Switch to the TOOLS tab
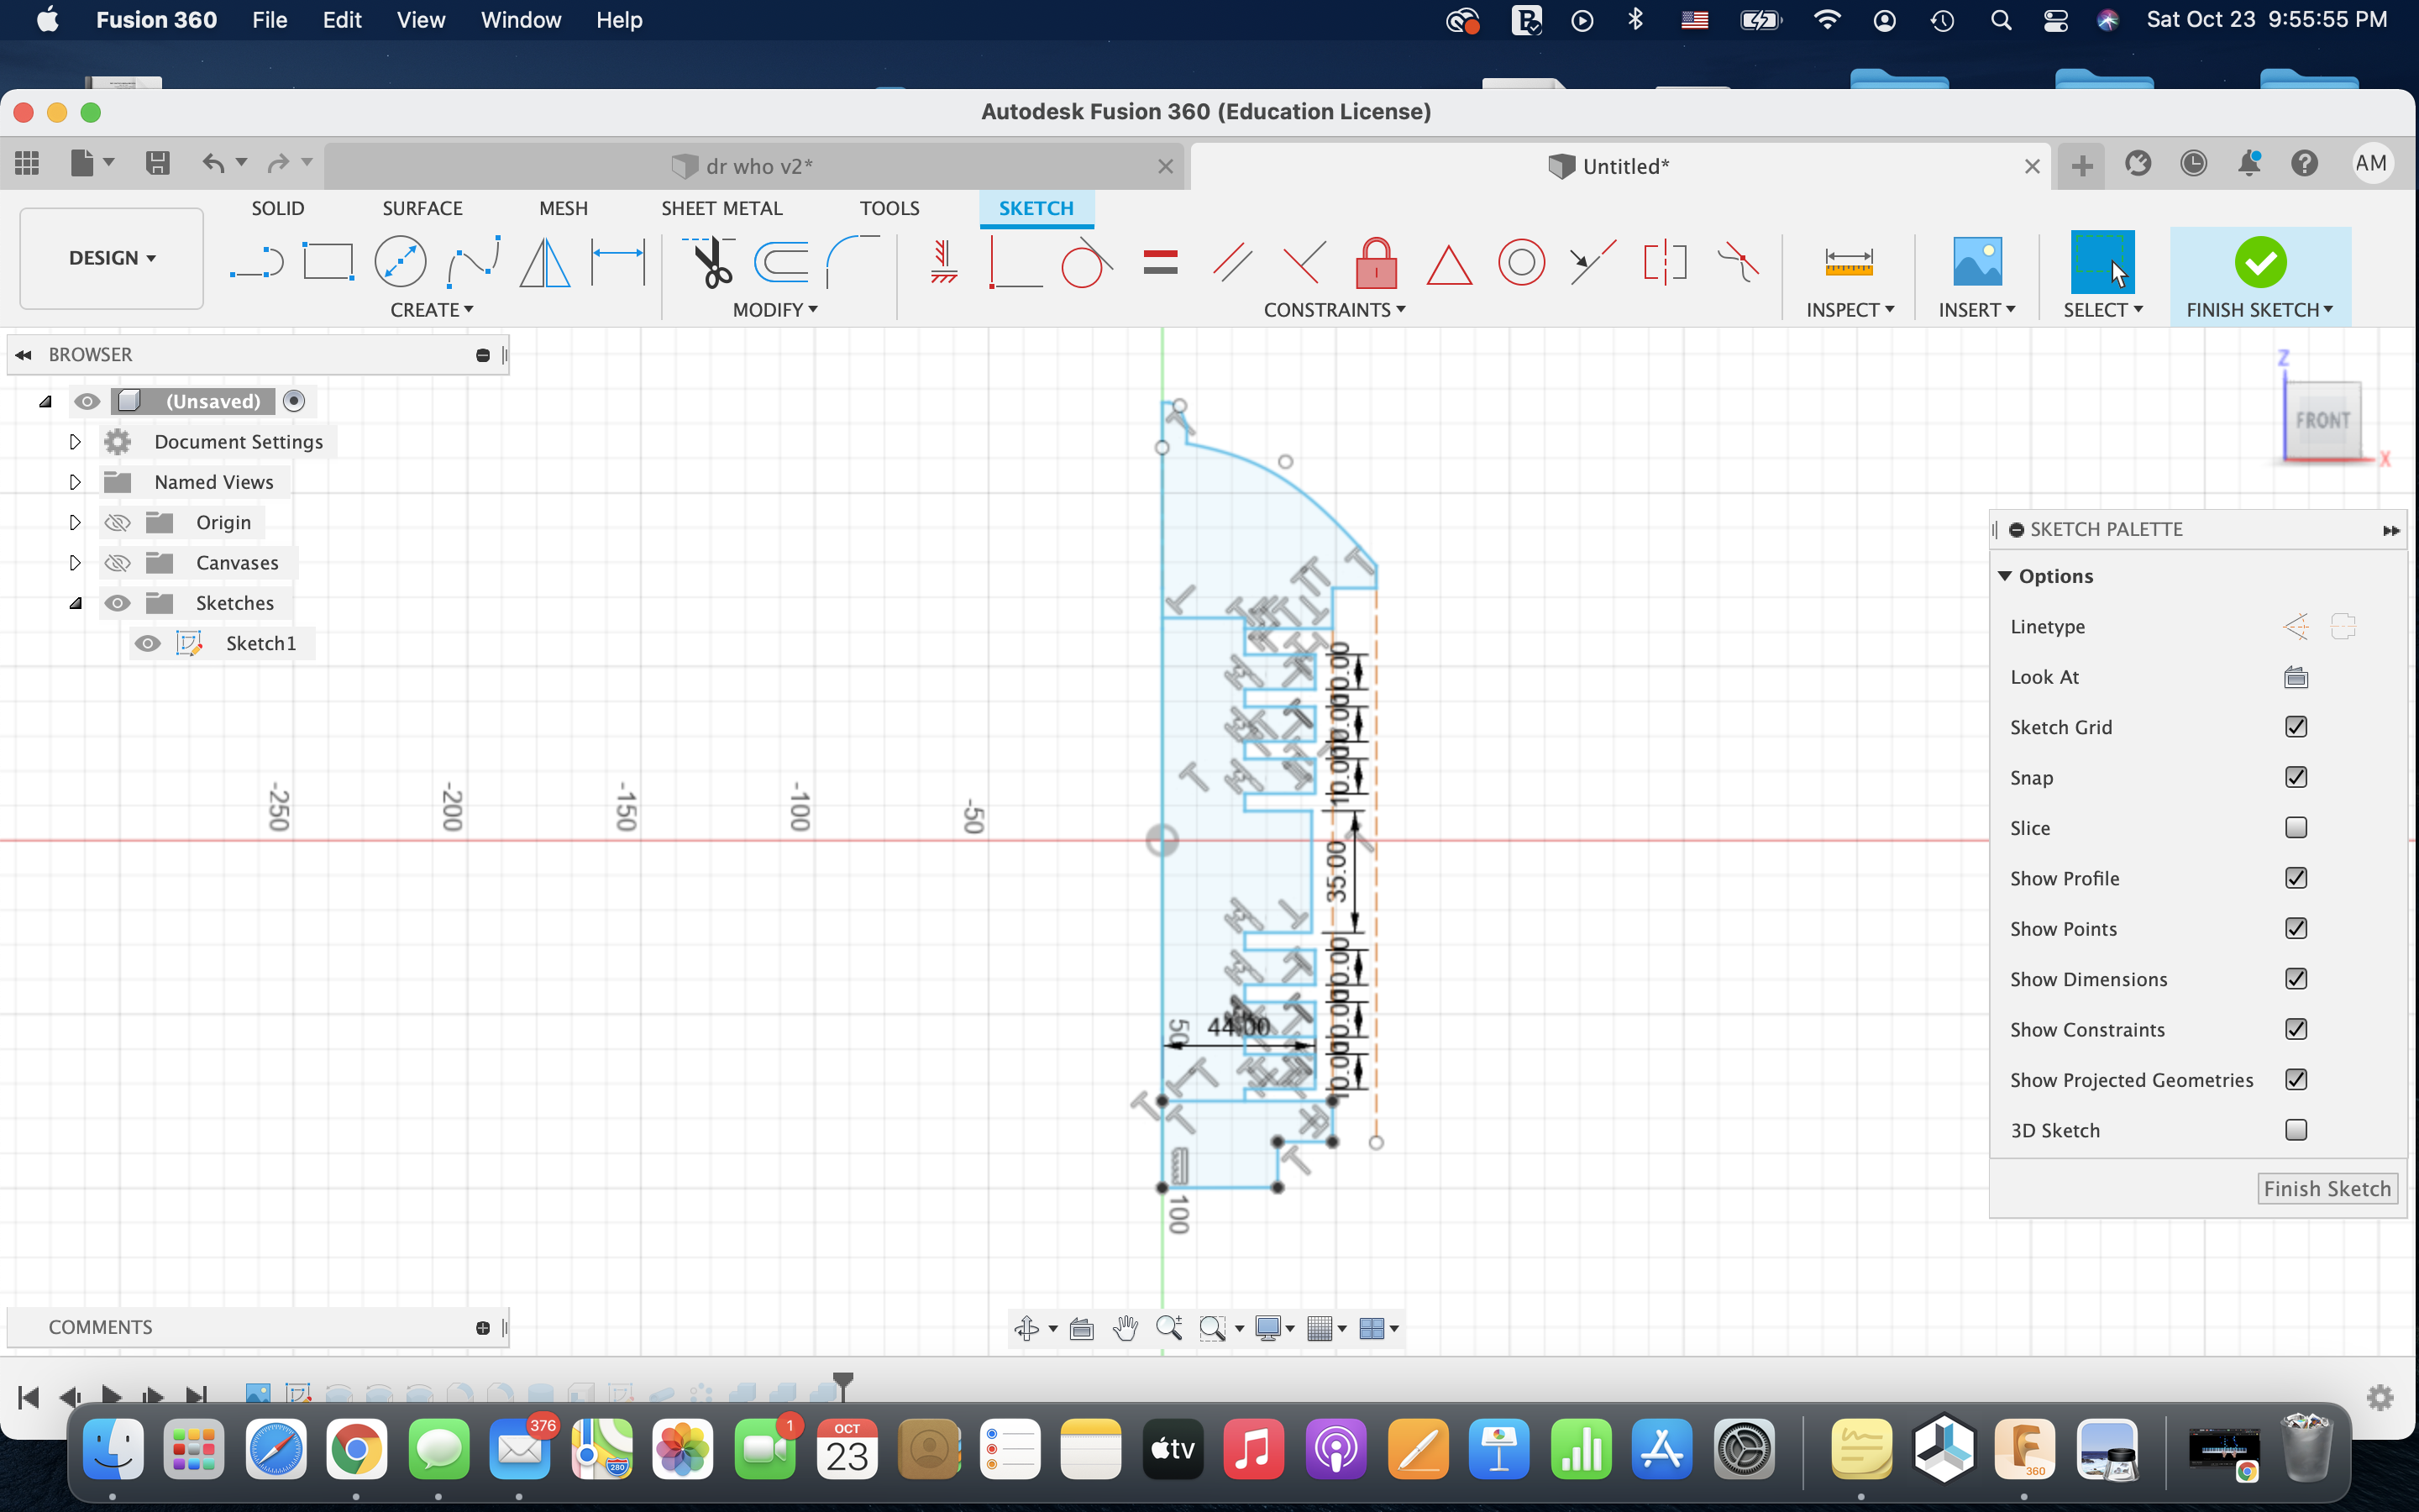2419x1512 pixels. 889,208
